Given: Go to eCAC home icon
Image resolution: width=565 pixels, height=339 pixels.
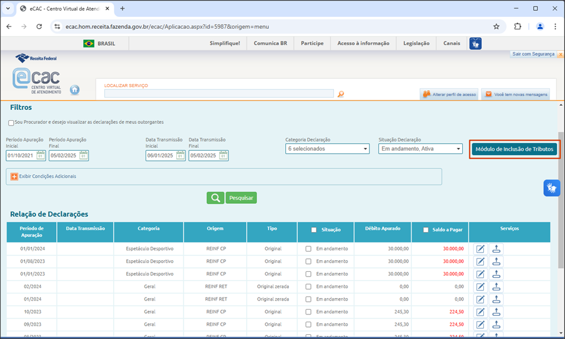Looking at the screenshot, I should 75,90.
